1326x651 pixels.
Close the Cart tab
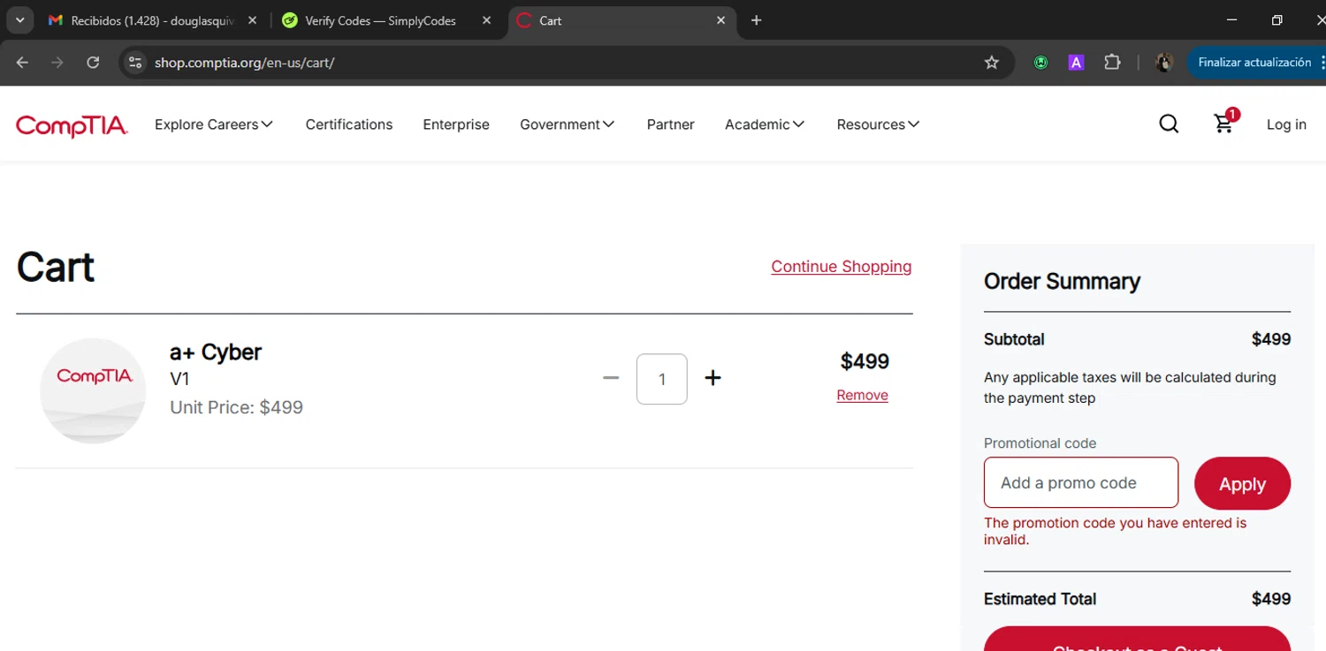(720, 20)
